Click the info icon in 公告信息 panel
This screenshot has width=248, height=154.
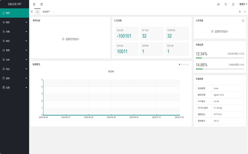click(243, 21)
